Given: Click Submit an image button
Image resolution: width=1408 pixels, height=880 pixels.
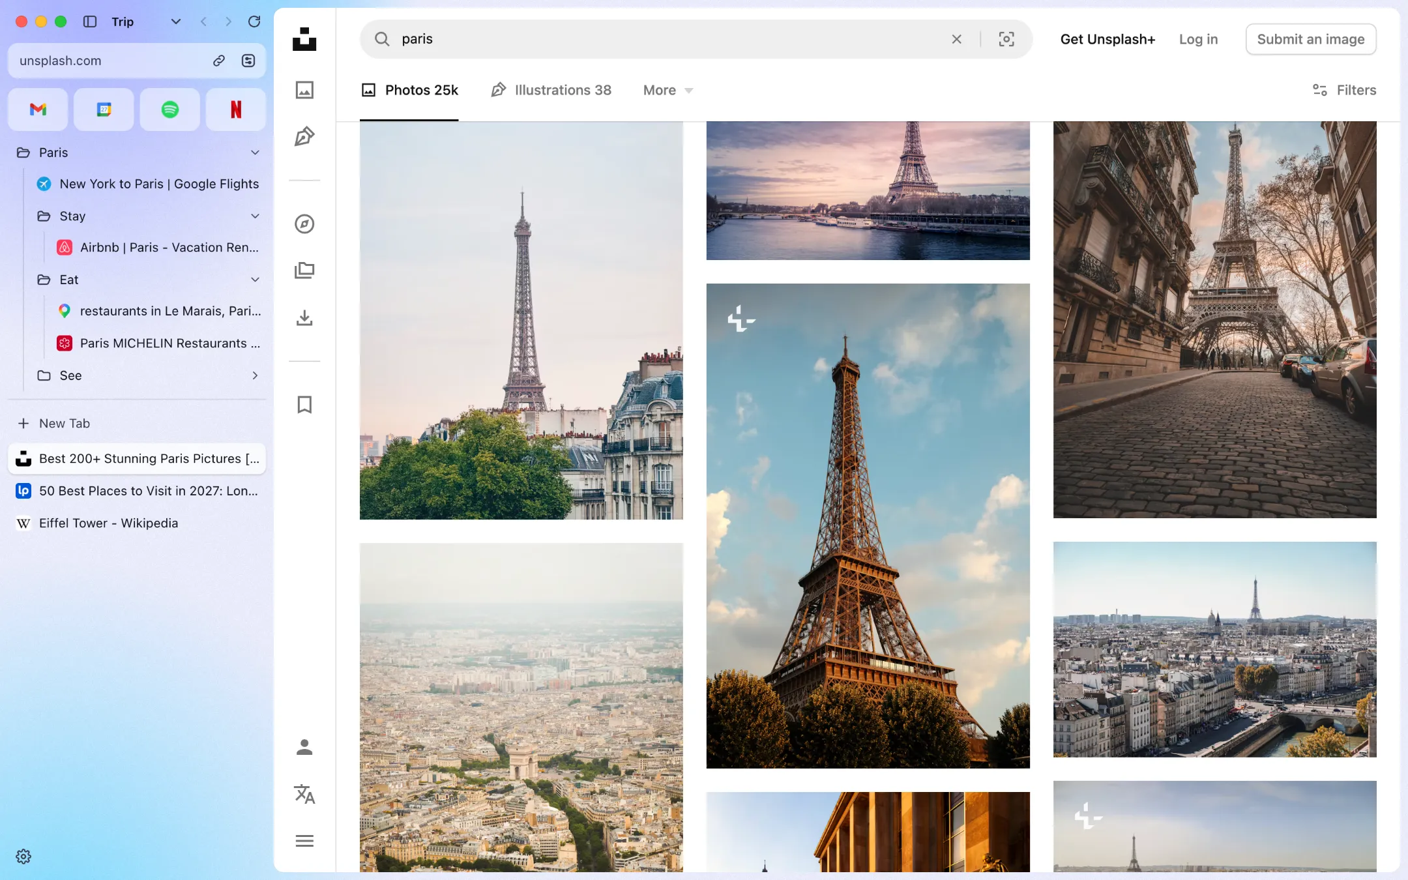Looking at the screenshot, I should click(1310, 39).
